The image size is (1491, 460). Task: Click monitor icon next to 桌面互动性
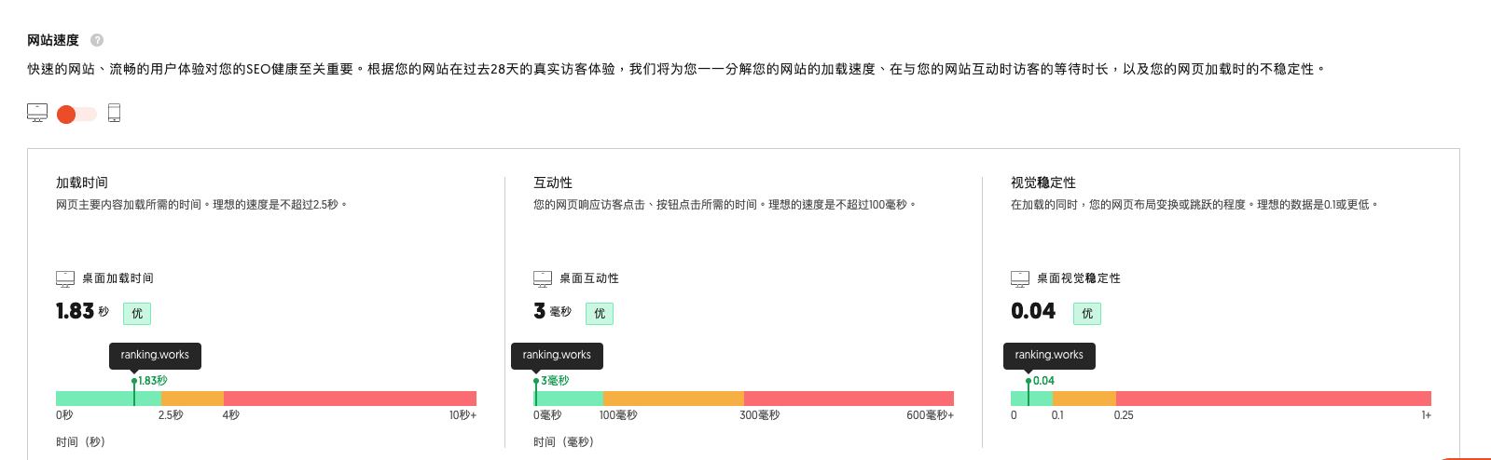pos(543,278)
